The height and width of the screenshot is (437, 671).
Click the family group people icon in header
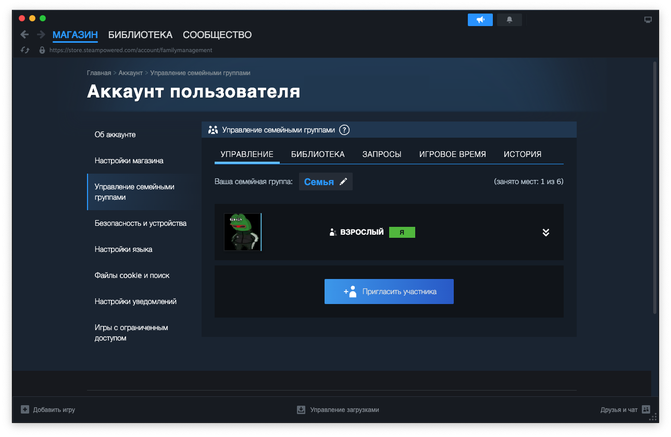coord(213,130)
